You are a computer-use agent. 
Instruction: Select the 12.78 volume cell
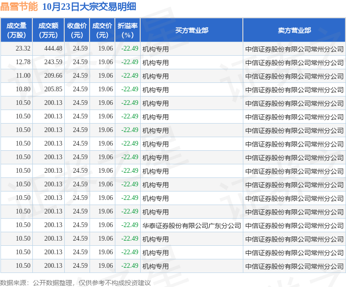(23, 62)
